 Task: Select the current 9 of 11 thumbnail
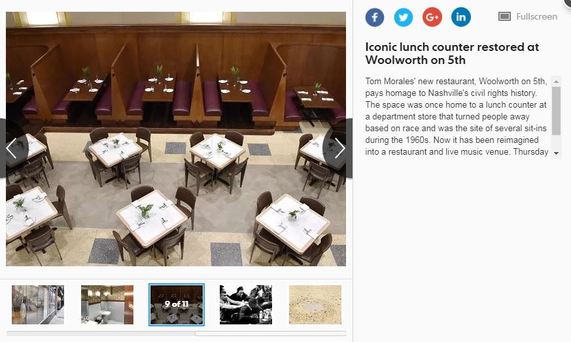point(177,305)
